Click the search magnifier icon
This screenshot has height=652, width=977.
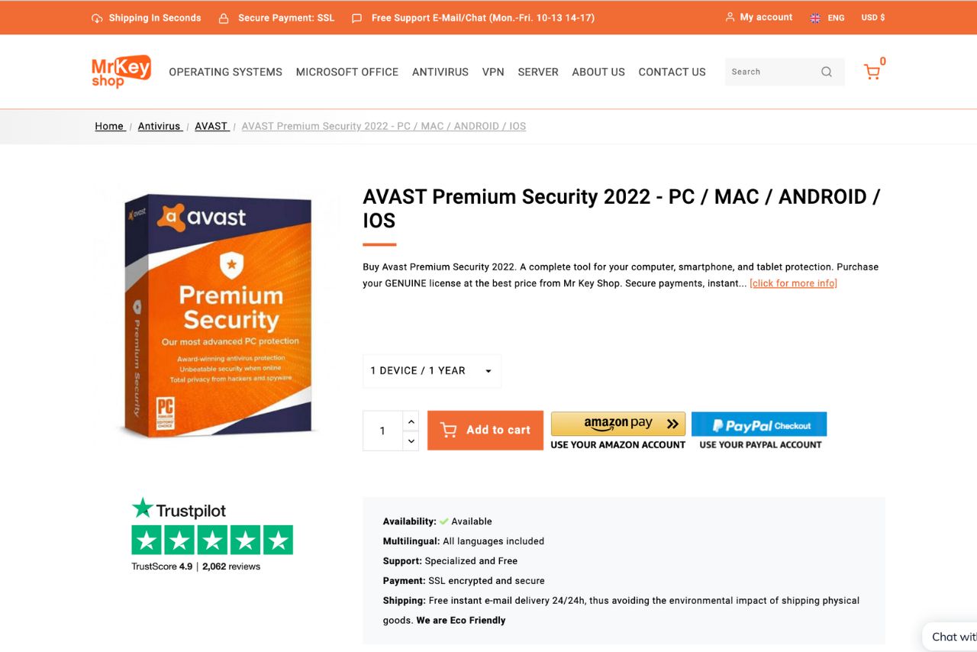(x=827, y=71)
